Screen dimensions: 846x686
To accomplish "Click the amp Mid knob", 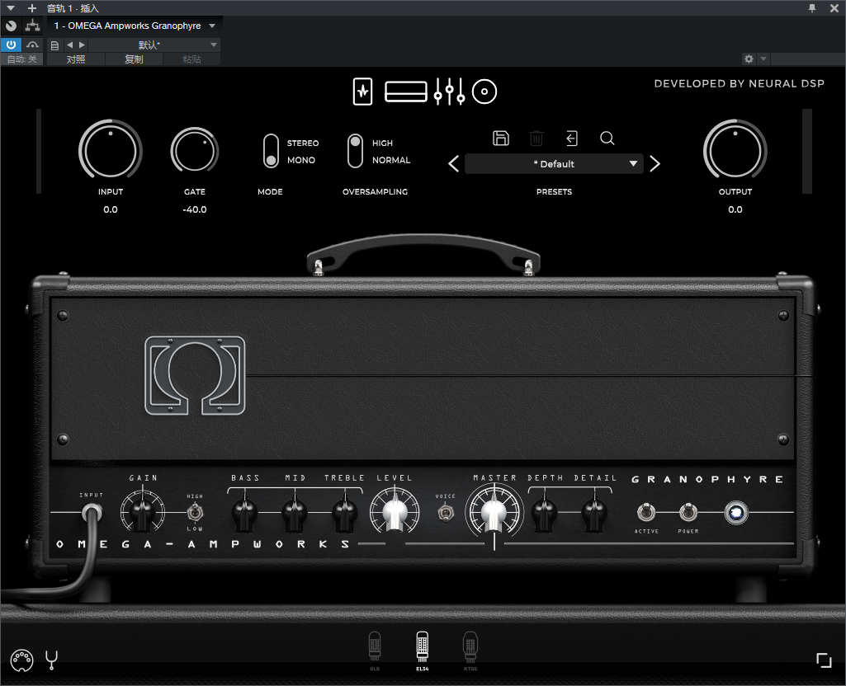I will (295, 513).
